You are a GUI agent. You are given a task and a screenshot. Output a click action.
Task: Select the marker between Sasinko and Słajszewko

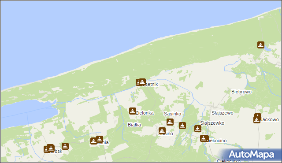pos(182,126)
